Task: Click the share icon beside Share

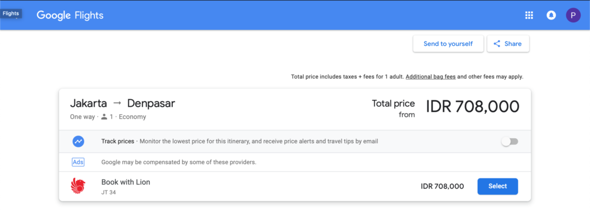Action: 497,44
